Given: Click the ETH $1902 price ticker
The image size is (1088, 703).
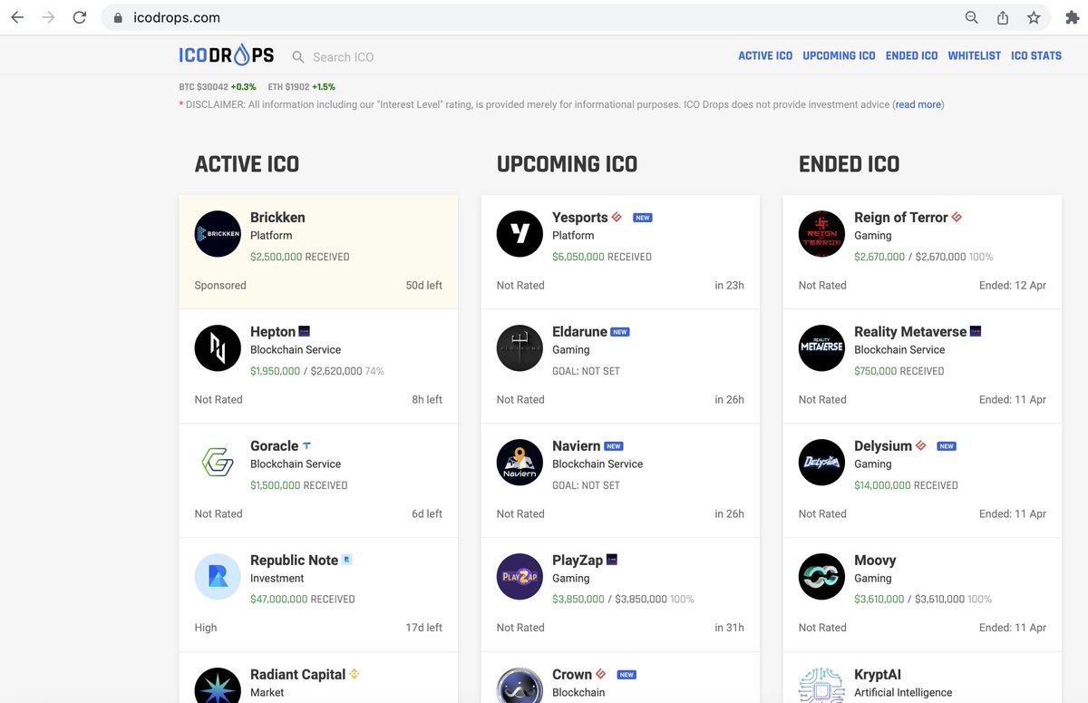Looking at the screenshot, I should (302, 87).
